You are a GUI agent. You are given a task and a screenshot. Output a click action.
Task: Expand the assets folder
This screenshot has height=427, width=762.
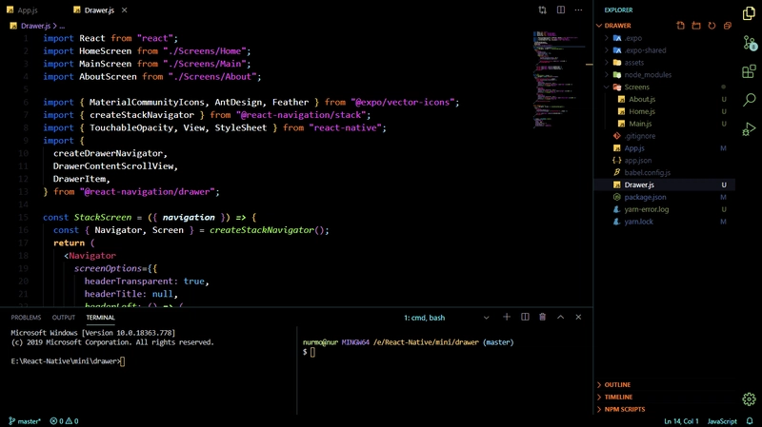633,63
